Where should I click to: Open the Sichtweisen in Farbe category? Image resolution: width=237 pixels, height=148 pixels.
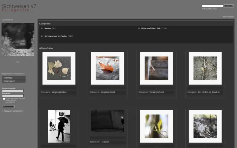tap(55, 36)
